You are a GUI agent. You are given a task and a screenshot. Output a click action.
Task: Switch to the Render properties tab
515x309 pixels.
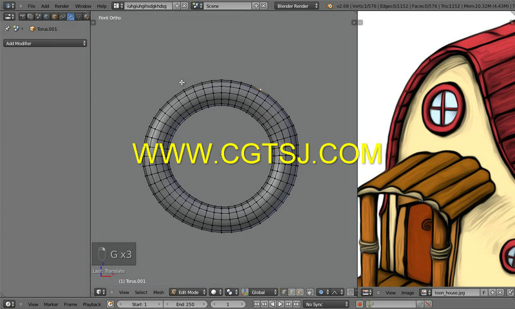click(23, 17)
